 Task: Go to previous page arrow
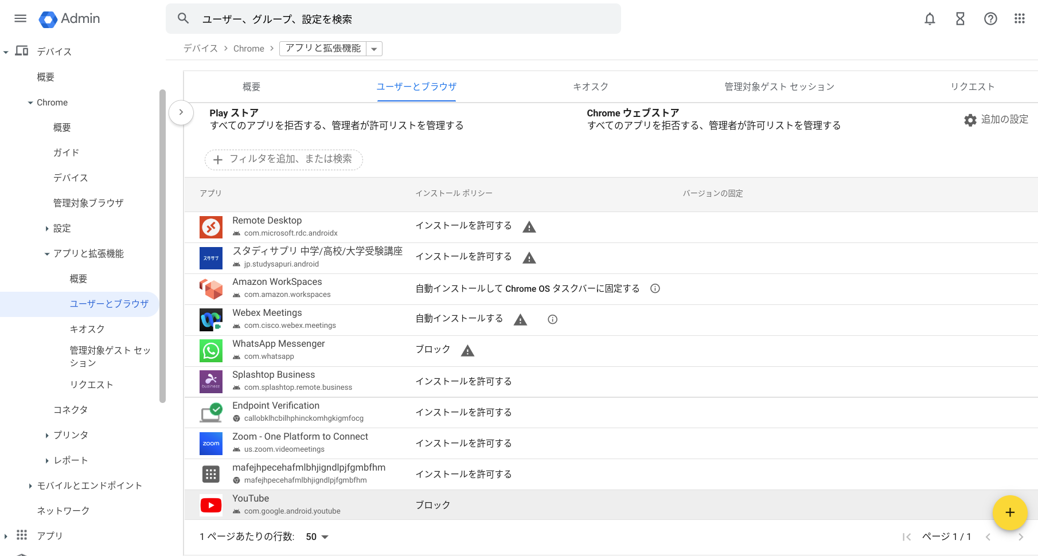[x=988, y=537]
